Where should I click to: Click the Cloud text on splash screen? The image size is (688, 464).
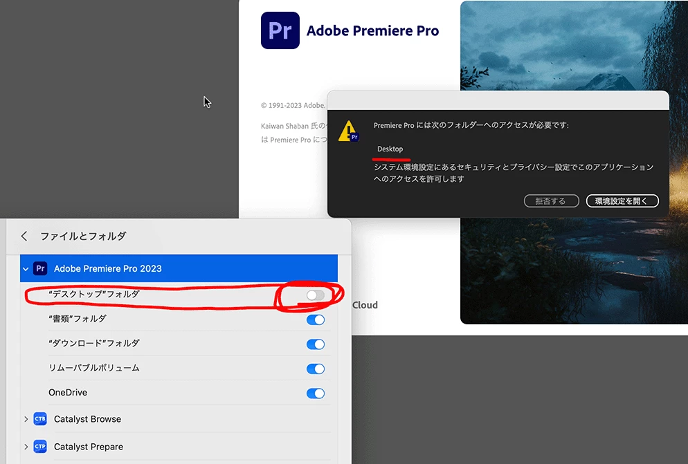(x=365, y=305)
